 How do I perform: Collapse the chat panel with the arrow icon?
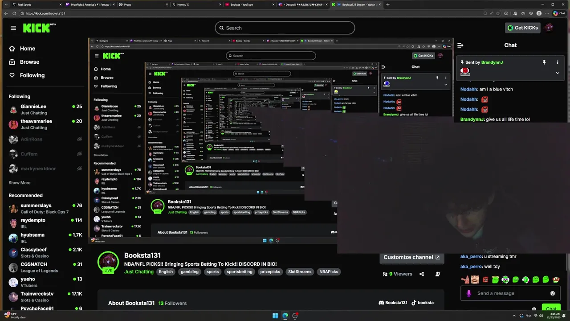click(460, 45)
